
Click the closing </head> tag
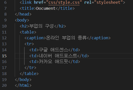point(23,14)
